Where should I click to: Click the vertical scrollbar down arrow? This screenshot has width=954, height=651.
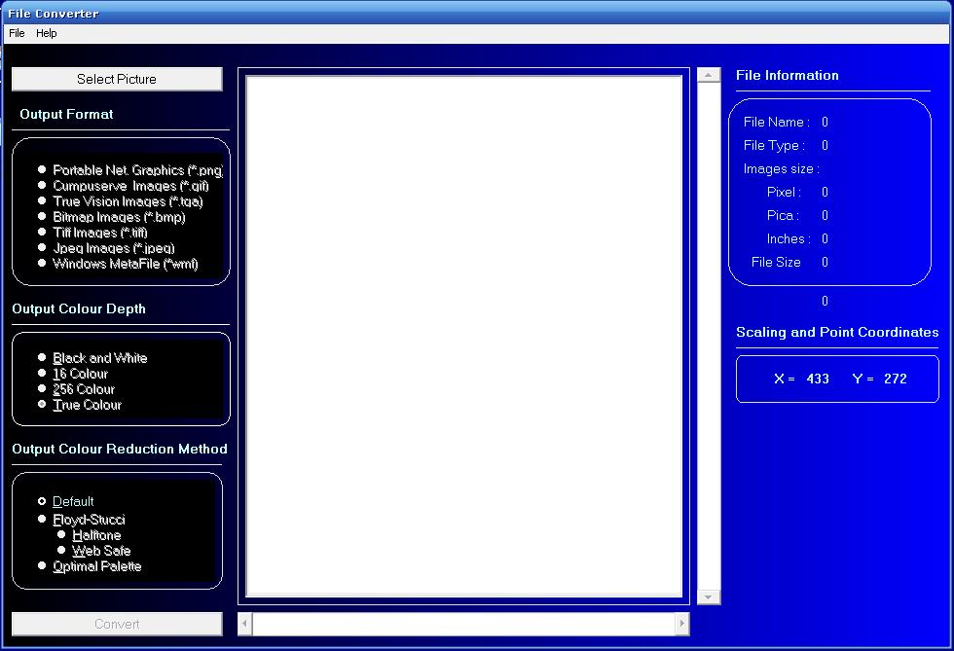tap(709, 597)
